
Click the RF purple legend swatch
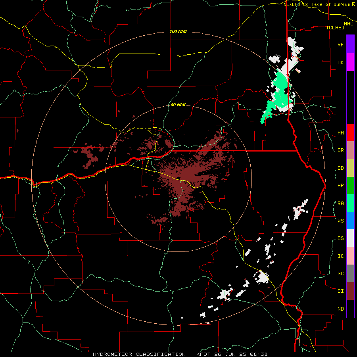tap(350, 44)
